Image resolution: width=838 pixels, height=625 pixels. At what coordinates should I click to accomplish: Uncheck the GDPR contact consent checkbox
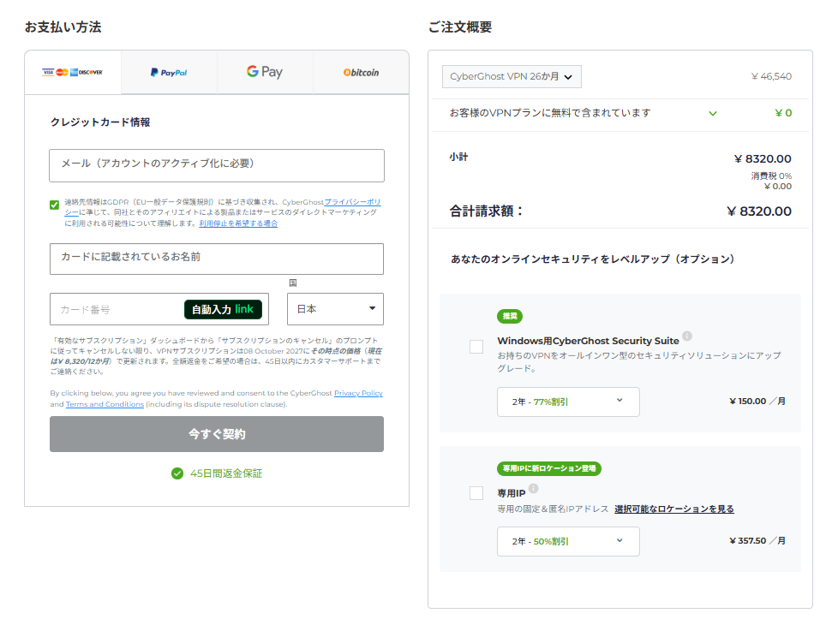(x=55, y=205)
